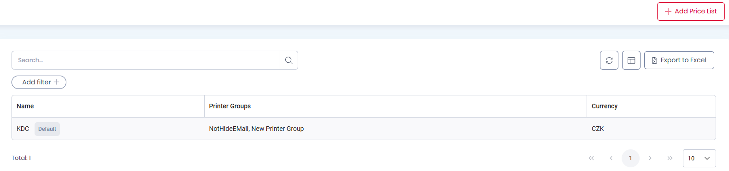The width and height of the screenshot is (729, 171).
Task: Open the KDC price list row
Action: pos(364,129)
